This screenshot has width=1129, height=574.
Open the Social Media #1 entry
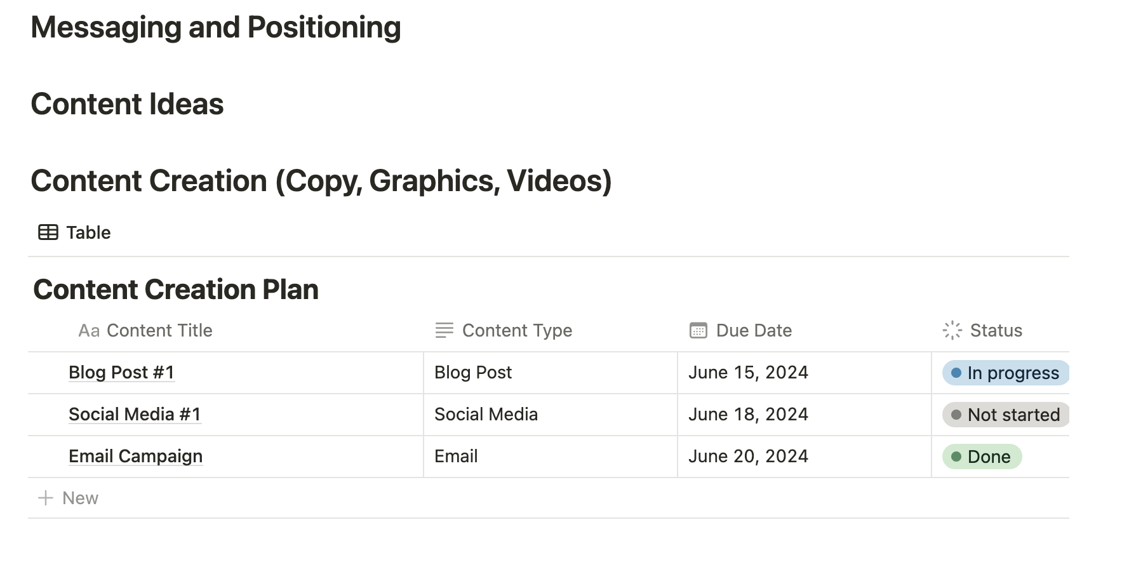(x=135, y=415)
